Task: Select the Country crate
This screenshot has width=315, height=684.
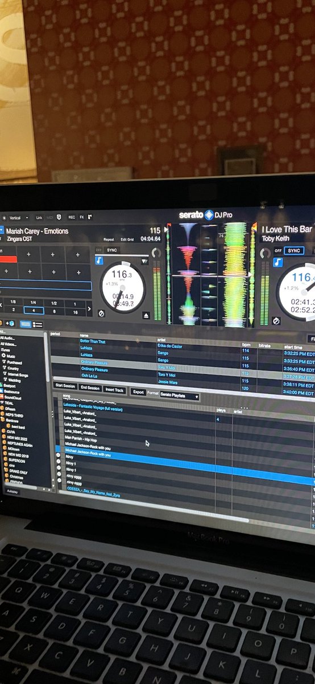Action: [x=14, y=368]
